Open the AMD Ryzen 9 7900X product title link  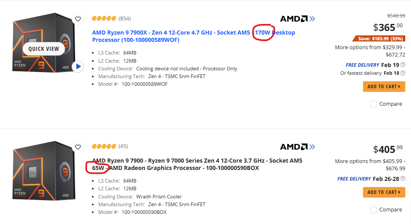(x=171, y=33)
